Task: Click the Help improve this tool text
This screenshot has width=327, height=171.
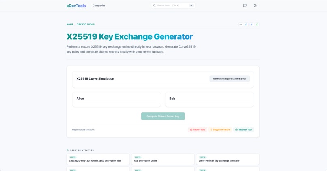Action: (x=83, y=129)
